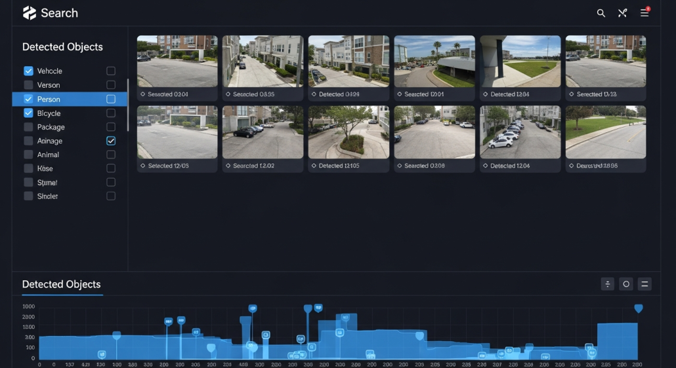Click the 'Aoinage' label in the list
Viewport: 676px width, 368px height.
[50, 141]
